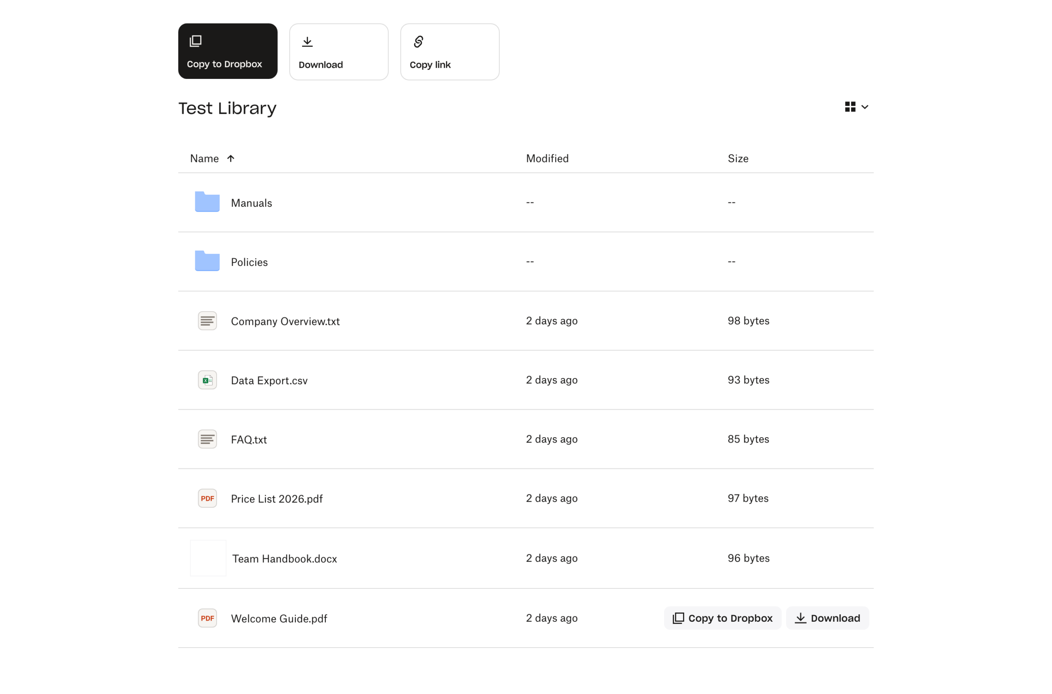1052x694 pixels.
Task: Open Data Export.csv file
Action: point(269,380)
